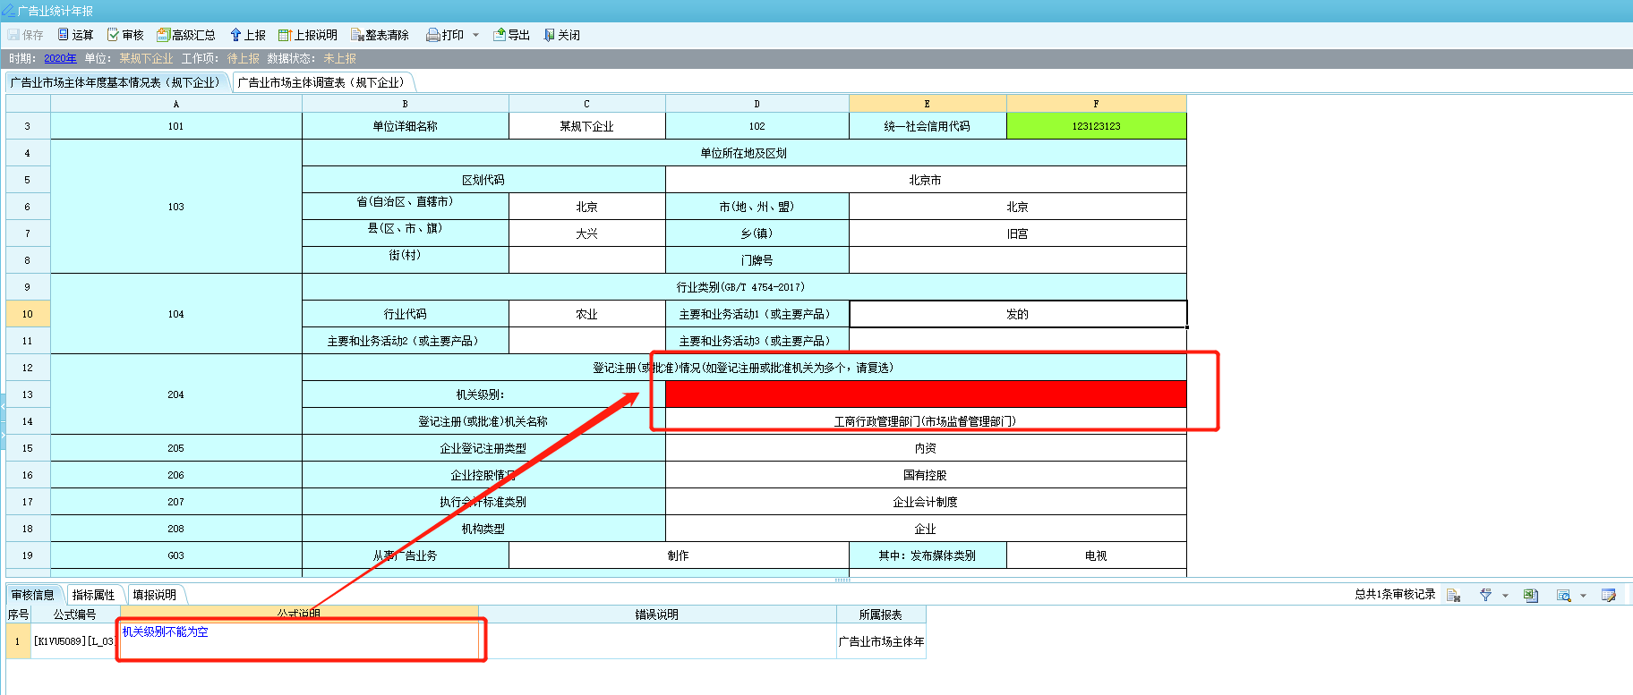This screenshot has height=695, width=1633.
Task: Open the 指标属性 tab
Action: (93, 595)
